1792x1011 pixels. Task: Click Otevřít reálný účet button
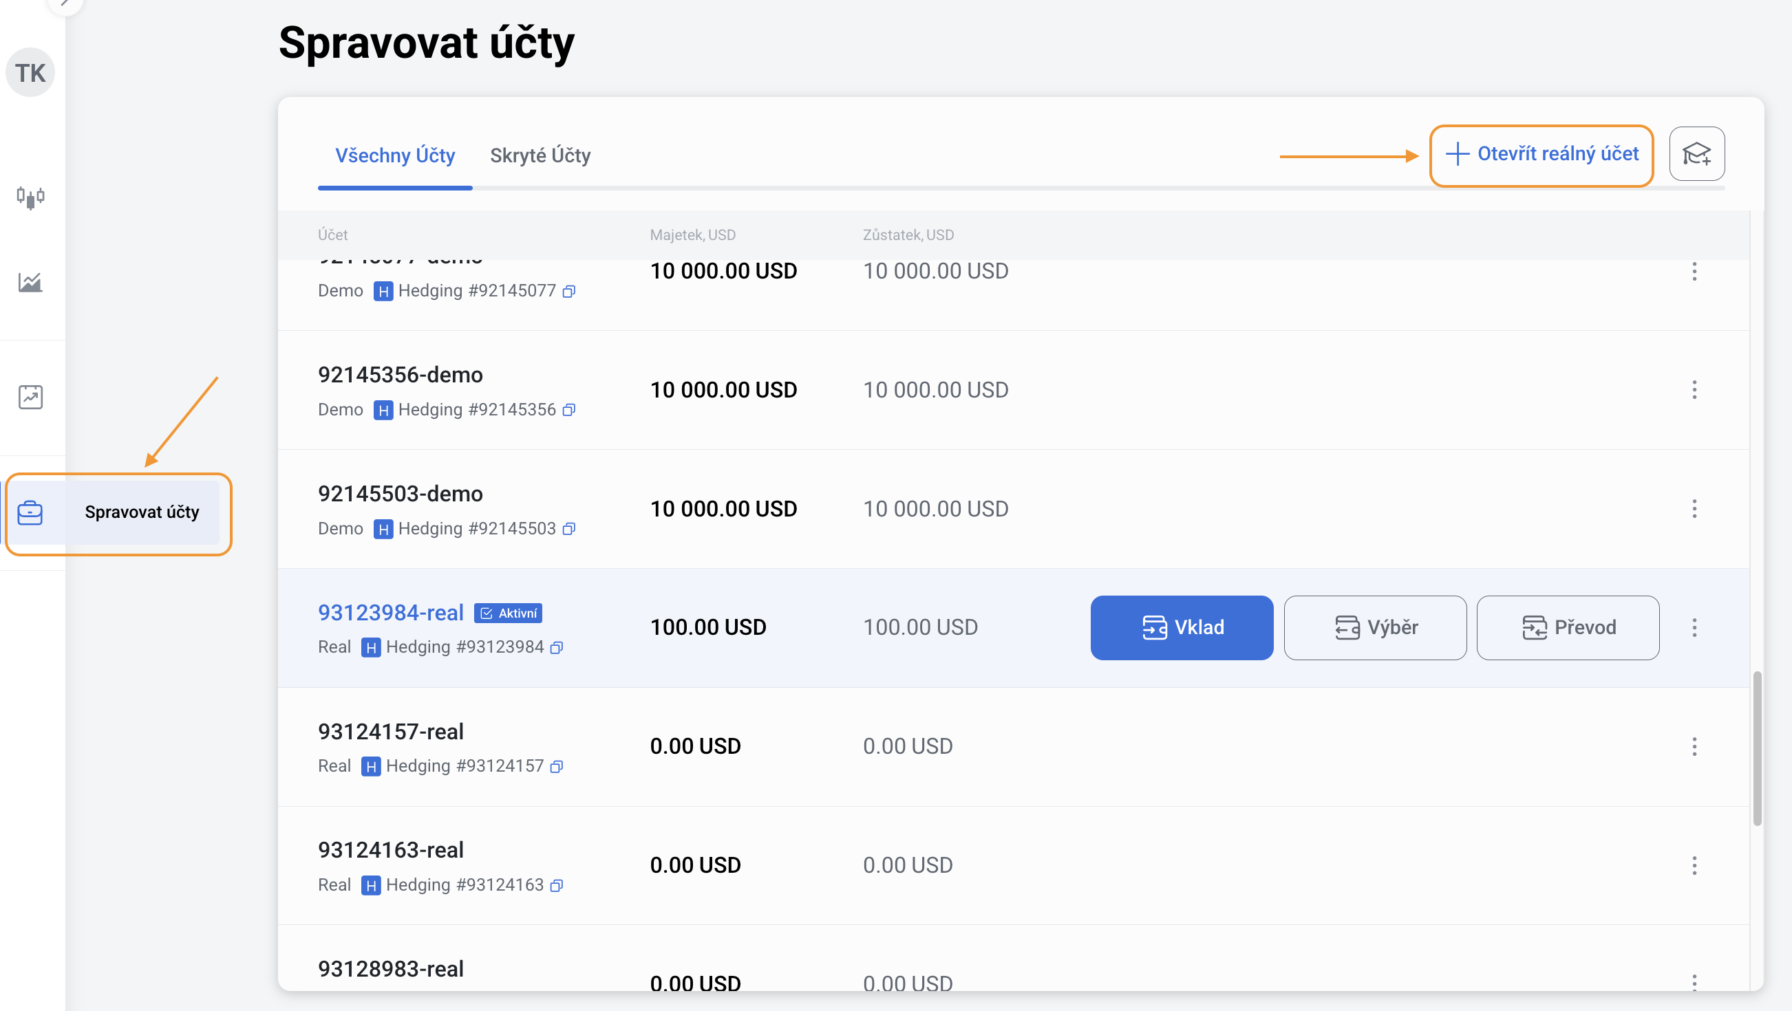point(1541,154)
